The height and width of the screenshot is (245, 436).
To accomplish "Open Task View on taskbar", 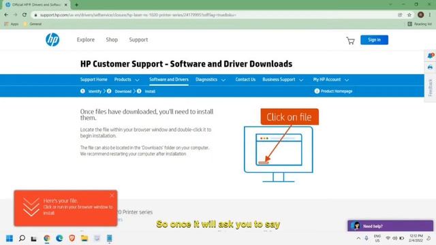I will click(x=34, y=238).
